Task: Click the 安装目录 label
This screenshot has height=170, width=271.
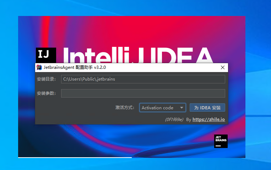Action: pos(46,79)
